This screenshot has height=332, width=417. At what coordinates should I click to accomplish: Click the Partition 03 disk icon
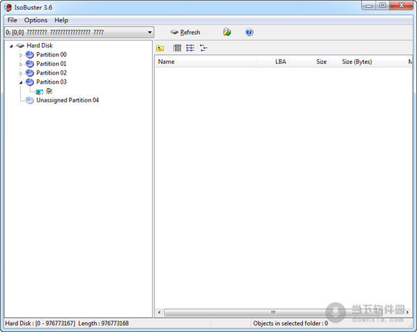click(30, 82)
